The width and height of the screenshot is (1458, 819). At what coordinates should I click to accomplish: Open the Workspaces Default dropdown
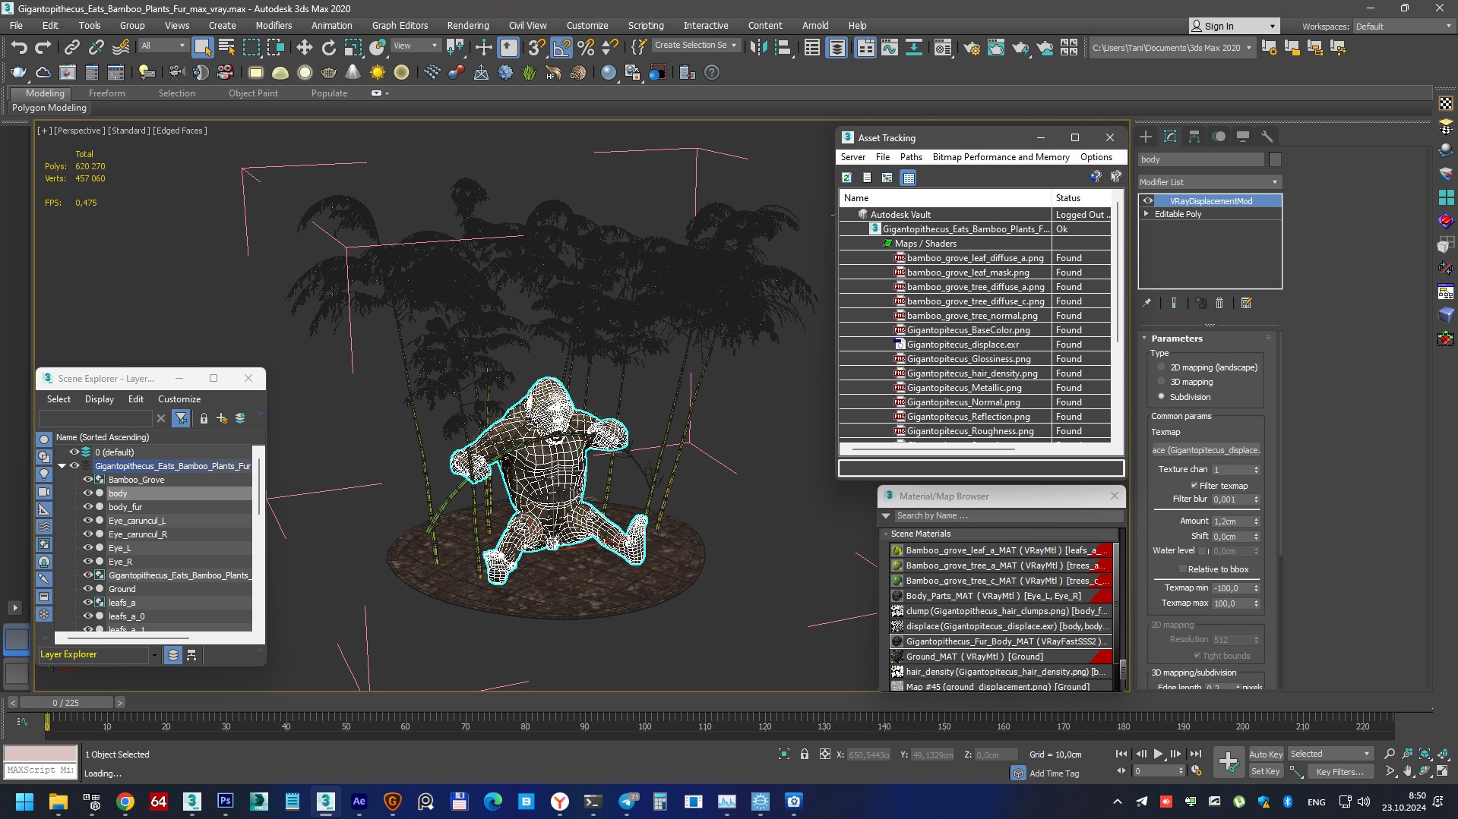point(1403,26)
